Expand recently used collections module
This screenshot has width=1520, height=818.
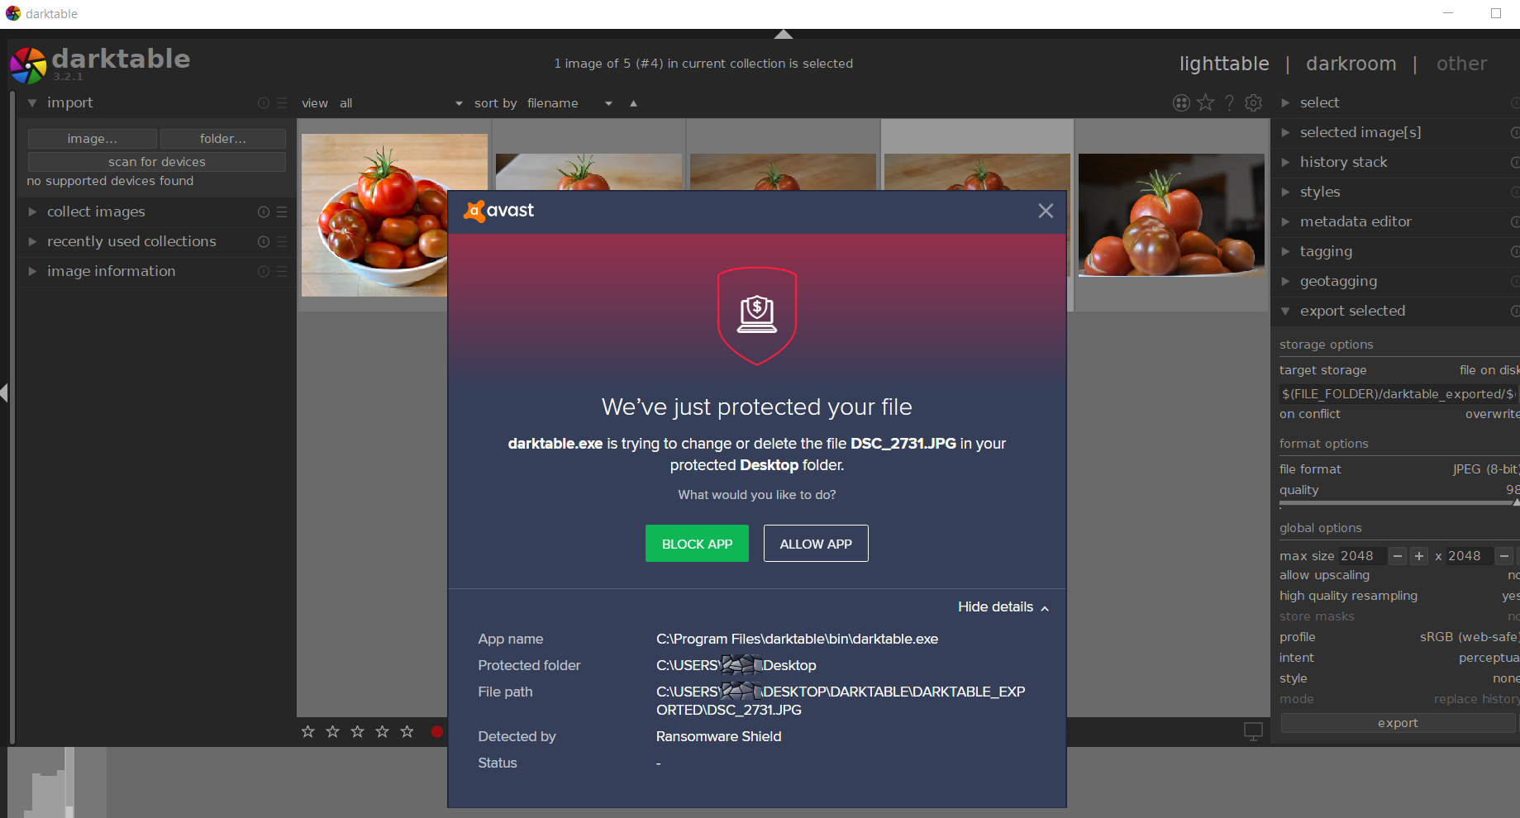(x=32, y=242)
